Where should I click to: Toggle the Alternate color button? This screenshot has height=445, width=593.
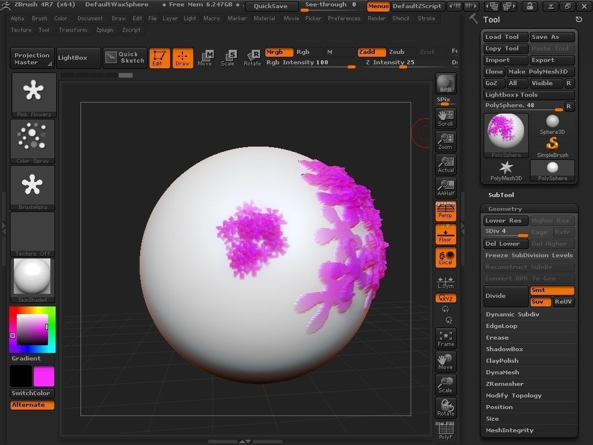[x=32, y=405]
